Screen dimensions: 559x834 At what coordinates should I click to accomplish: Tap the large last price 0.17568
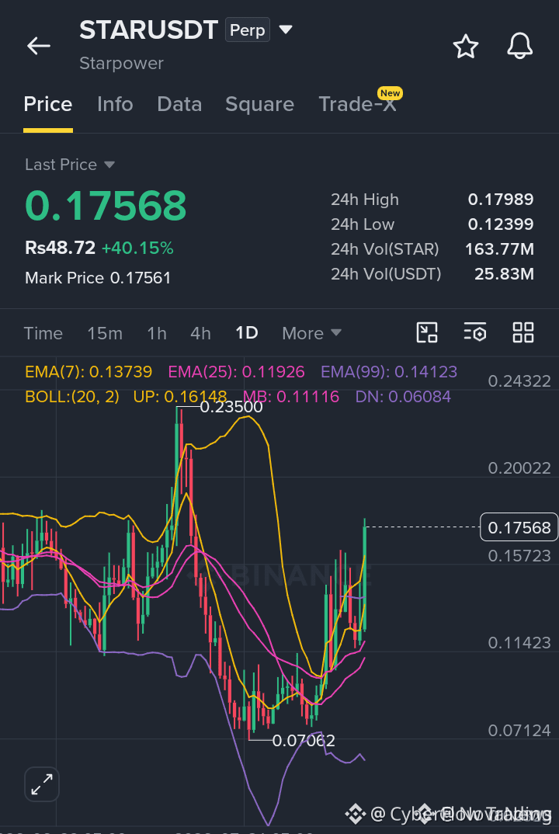pos(106,206)
